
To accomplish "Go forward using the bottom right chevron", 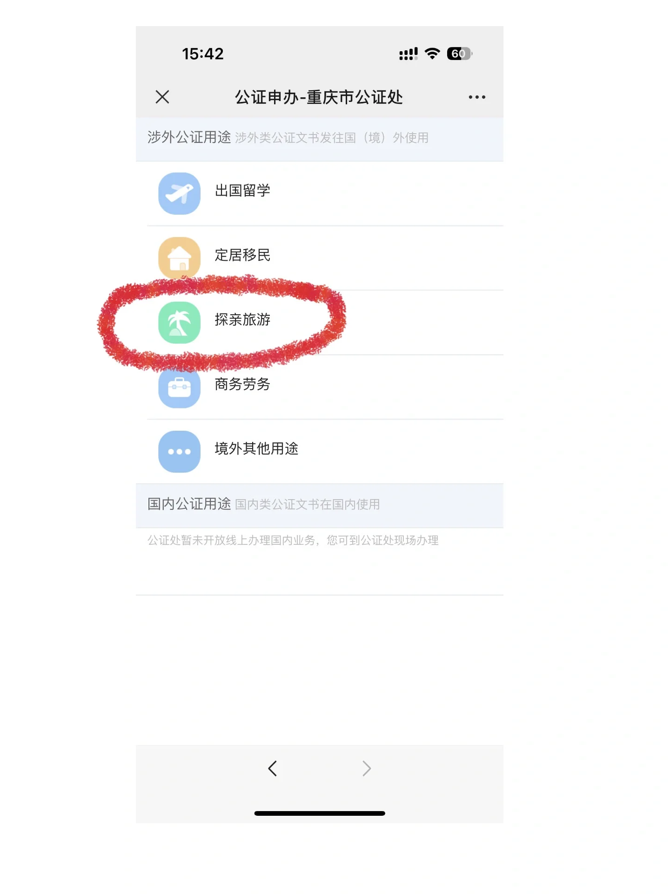I will pos(367,768).
